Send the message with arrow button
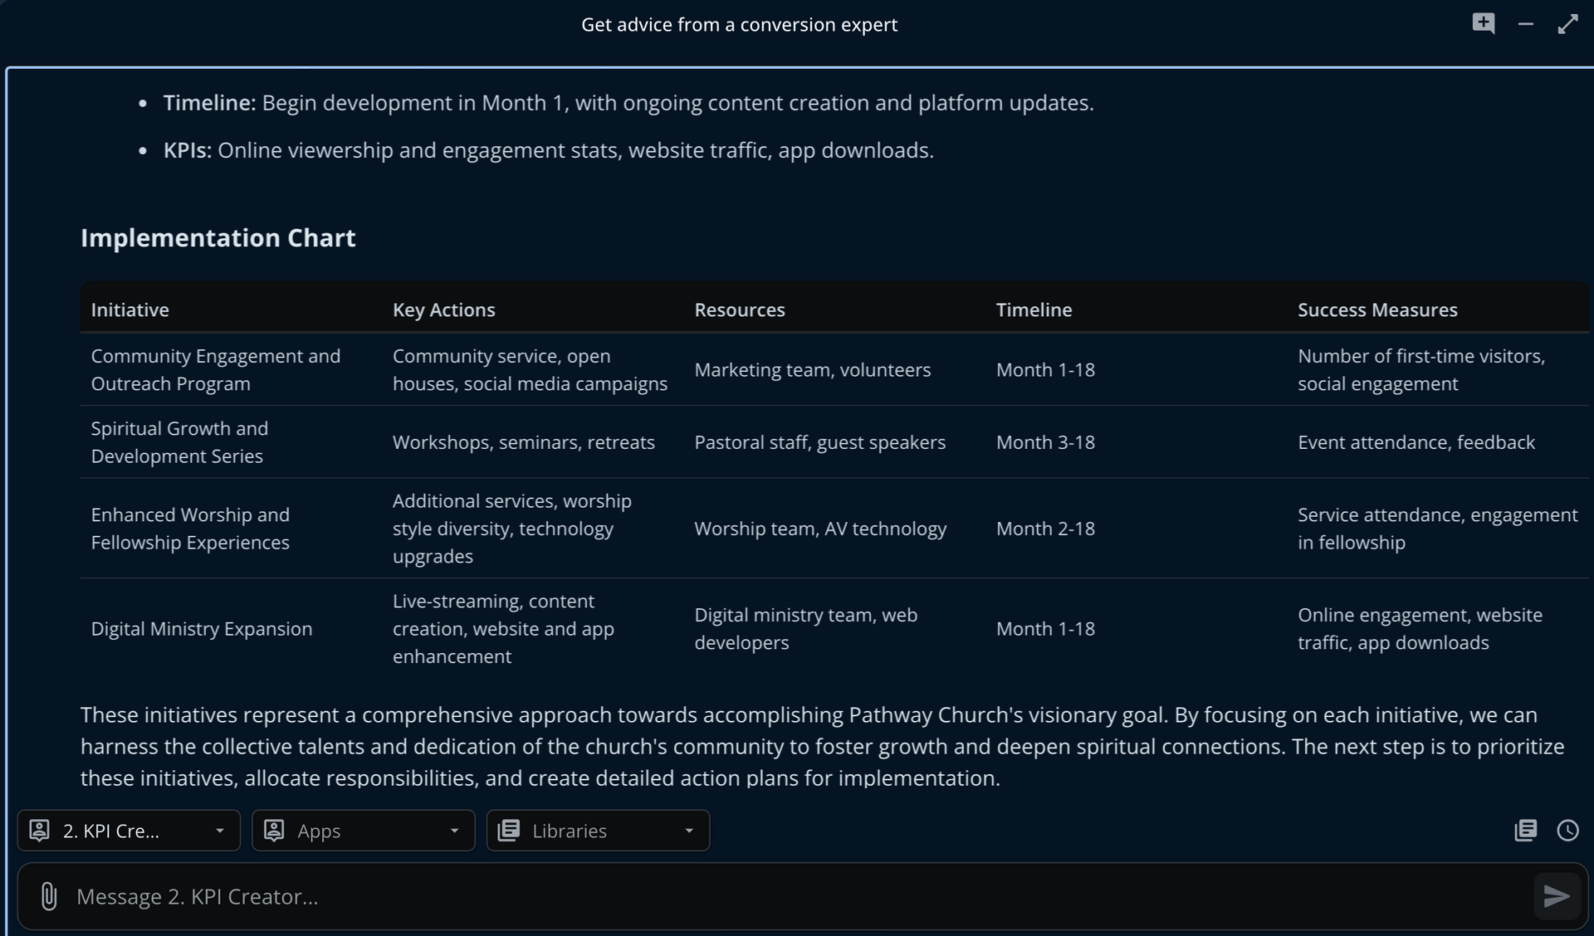The height and width of the screenshot is (936, 1594). pos(1557,896)
